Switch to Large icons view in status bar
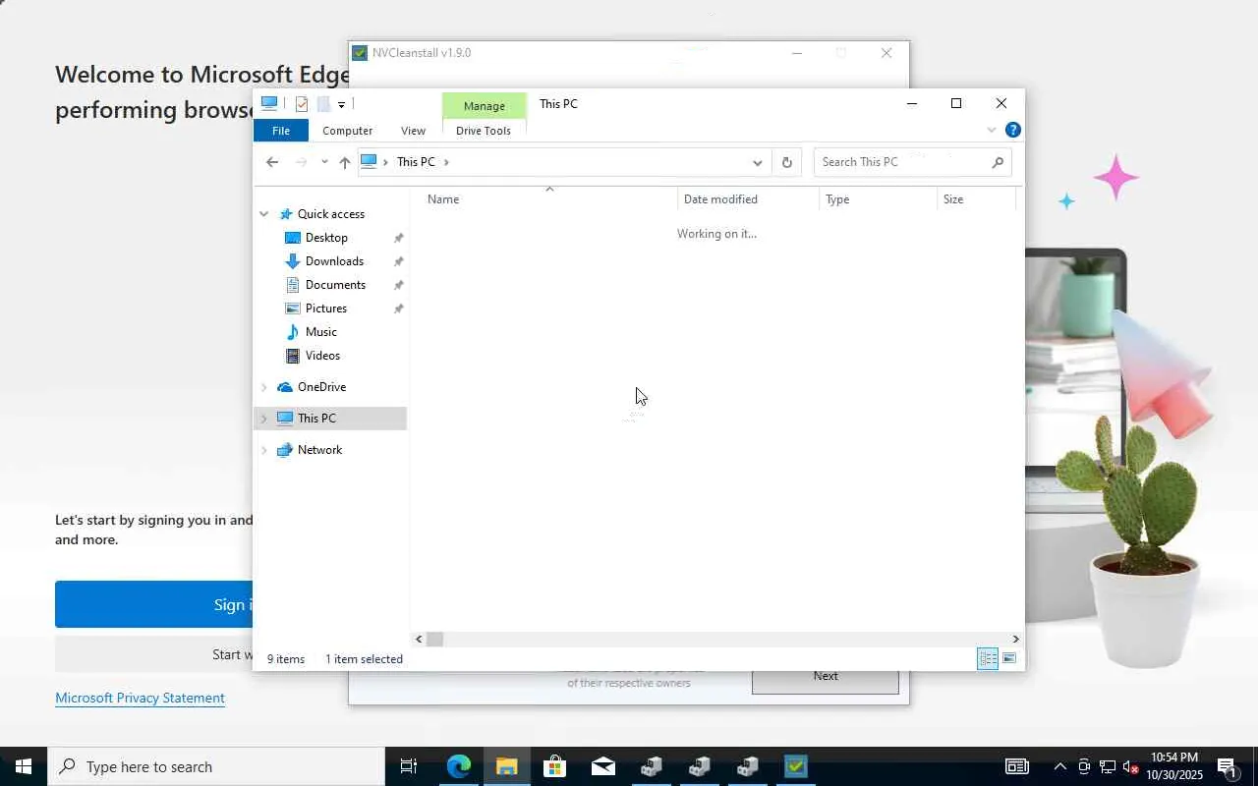Image resolution: width=1258 pixels, height=786 pixels. pos(1009,659)
